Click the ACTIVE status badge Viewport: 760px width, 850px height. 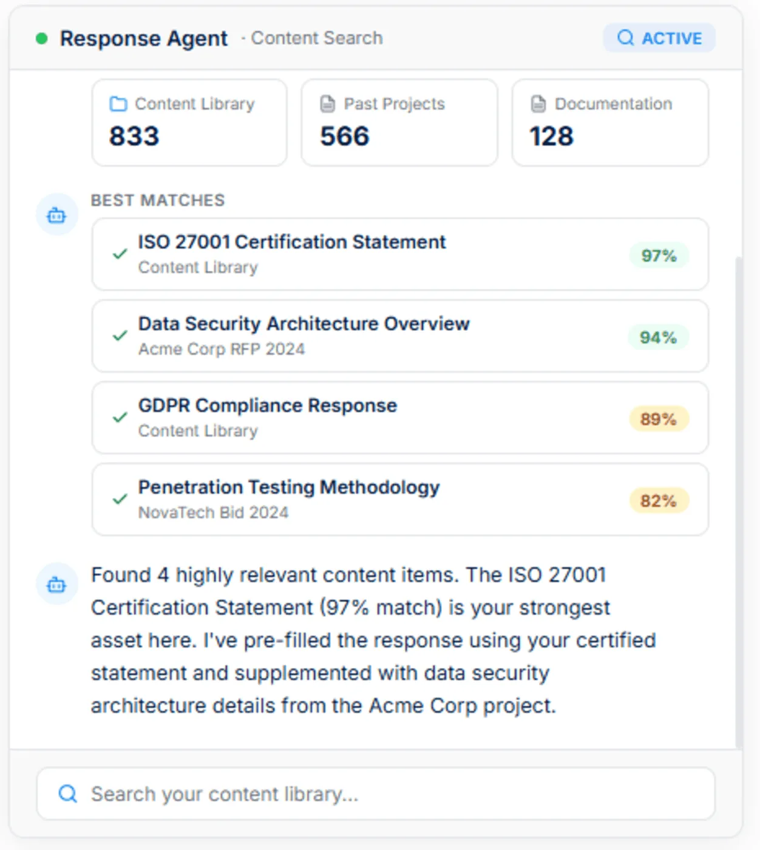click(659, 38)
